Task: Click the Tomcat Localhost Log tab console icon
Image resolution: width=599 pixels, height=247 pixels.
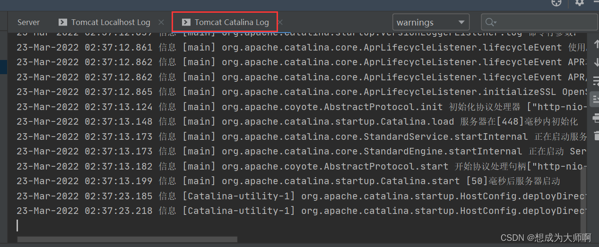Action: 62,22
